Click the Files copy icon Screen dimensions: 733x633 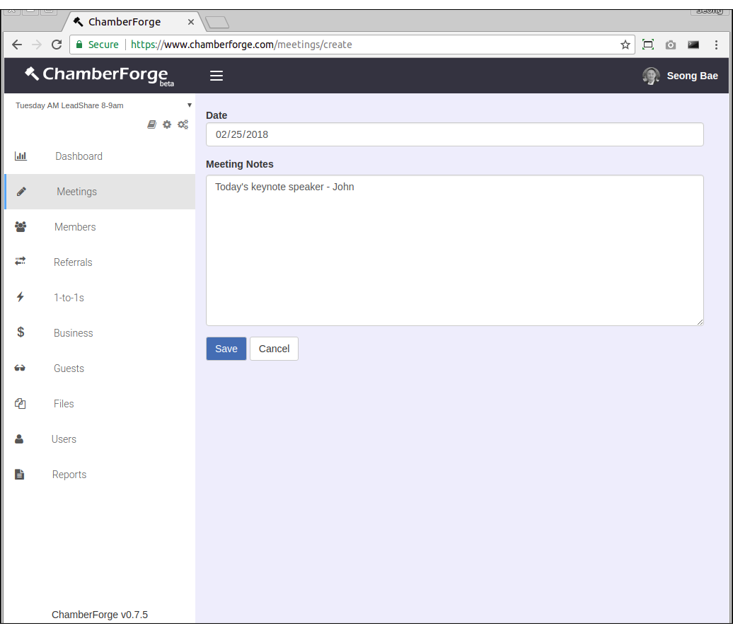pyautogui.click(x=21, y=404)
